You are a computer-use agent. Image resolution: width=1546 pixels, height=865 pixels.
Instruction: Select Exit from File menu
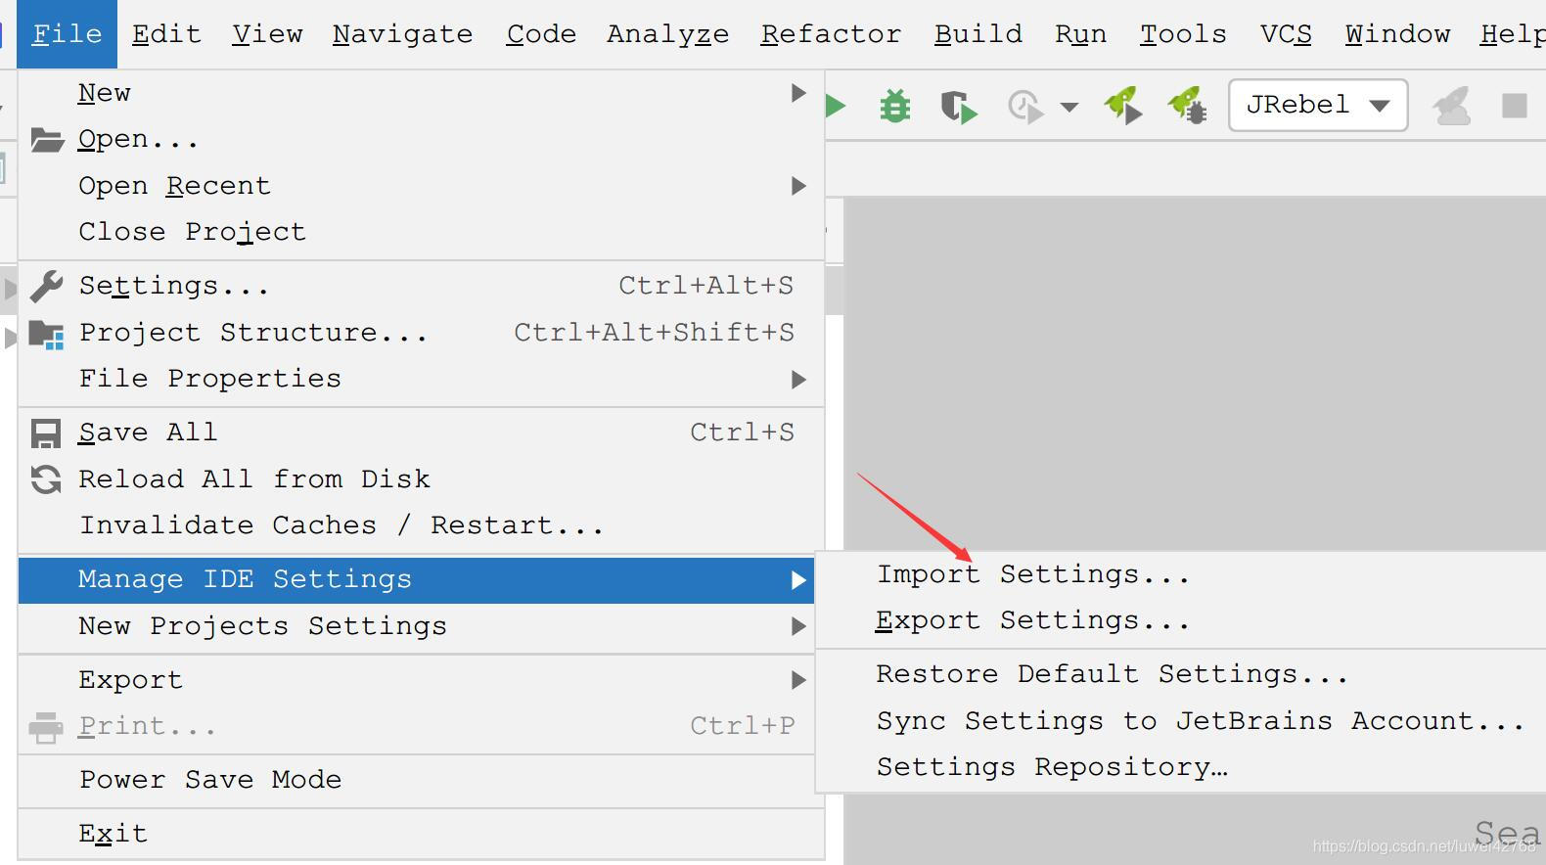tap(421, 834)
